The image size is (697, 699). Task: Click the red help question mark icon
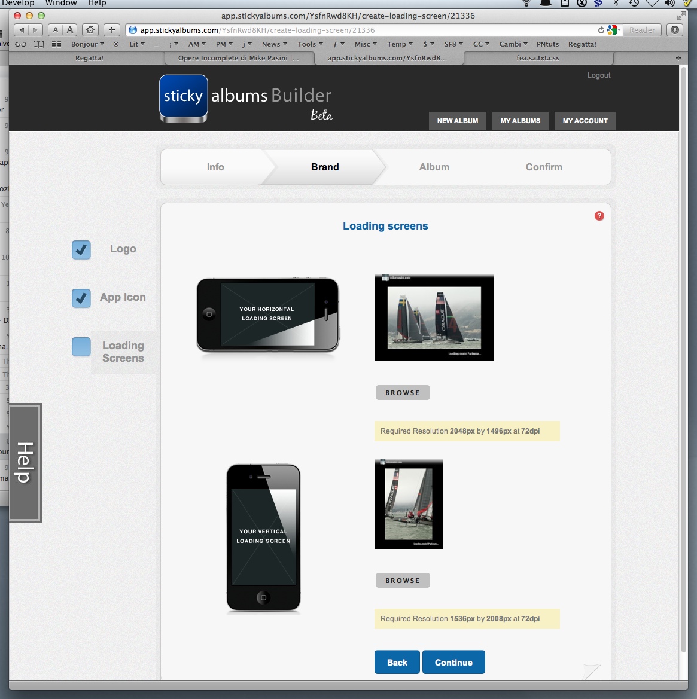[599, 216]
